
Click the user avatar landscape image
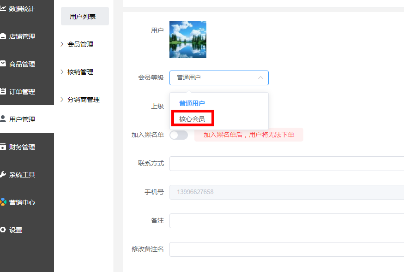point(188,40)
